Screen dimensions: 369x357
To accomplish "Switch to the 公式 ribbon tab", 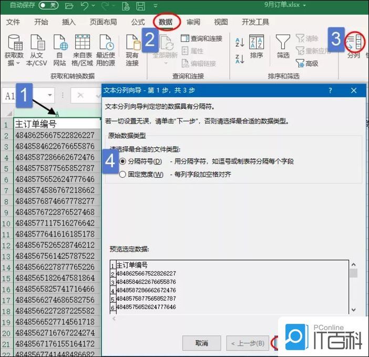I will [138, 22].
